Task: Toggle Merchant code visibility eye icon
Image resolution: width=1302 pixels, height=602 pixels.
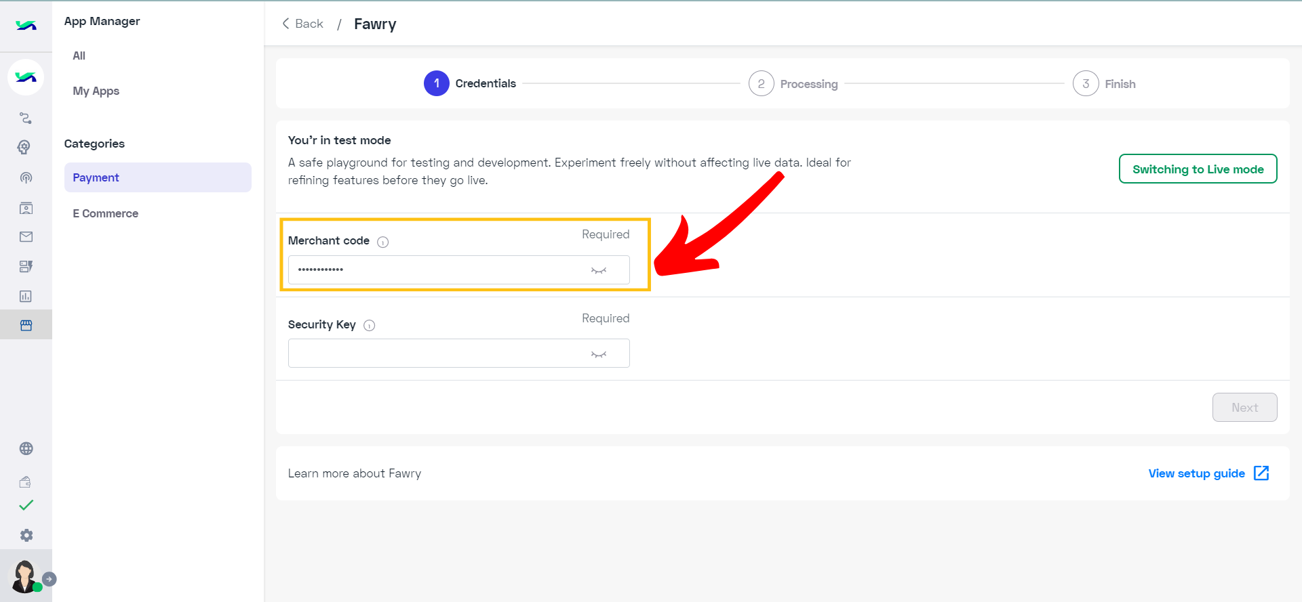Action: click(x=598, y=270)
